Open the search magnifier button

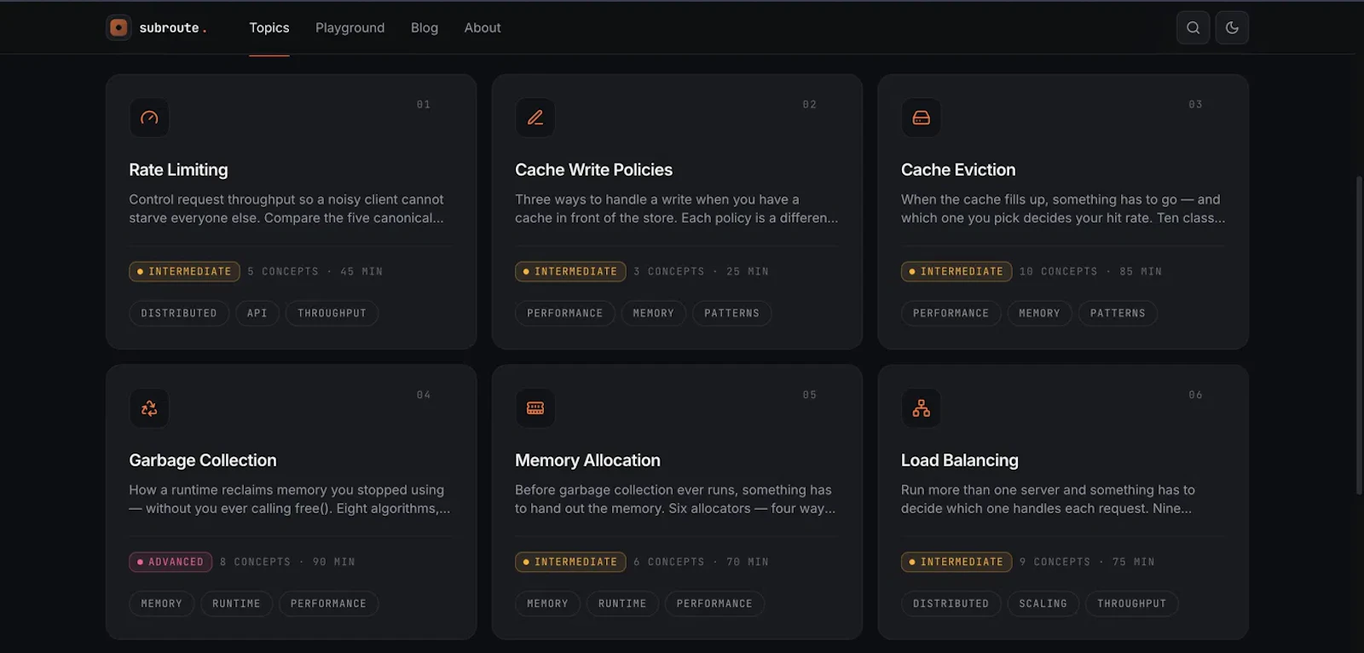1193,27
